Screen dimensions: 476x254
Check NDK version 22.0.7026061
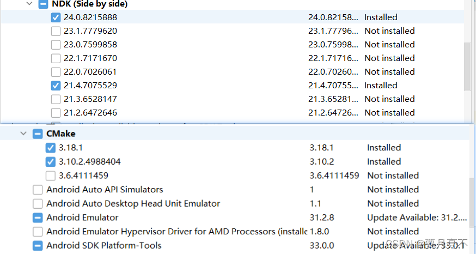point(56,72)
